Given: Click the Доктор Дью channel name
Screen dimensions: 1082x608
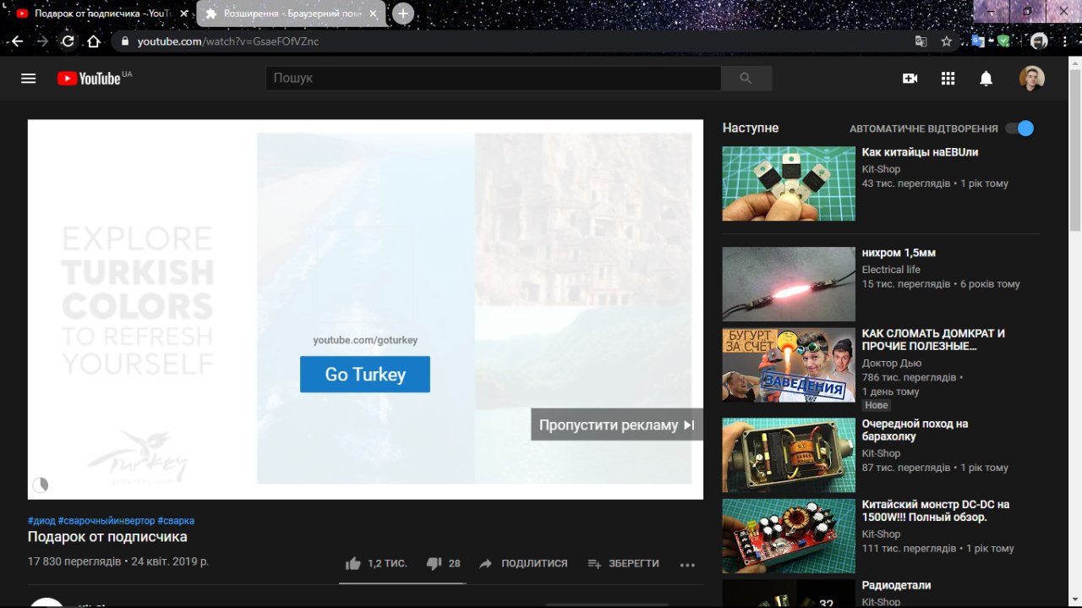Looking at the screenshot, I should 892,364.
